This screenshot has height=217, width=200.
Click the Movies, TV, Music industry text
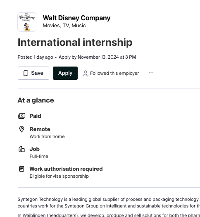pyautogui.click(x=64, y=26)
